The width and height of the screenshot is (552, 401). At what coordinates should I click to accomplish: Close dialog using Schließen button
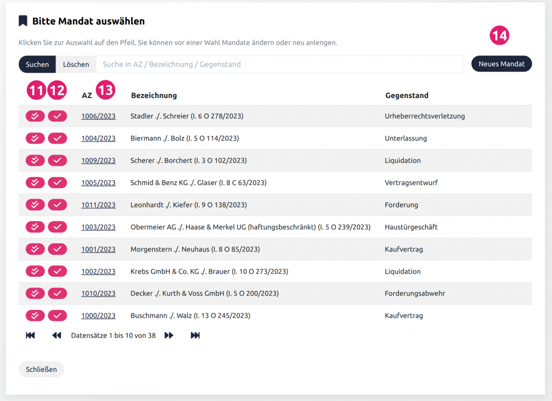[x=41, y=369]
